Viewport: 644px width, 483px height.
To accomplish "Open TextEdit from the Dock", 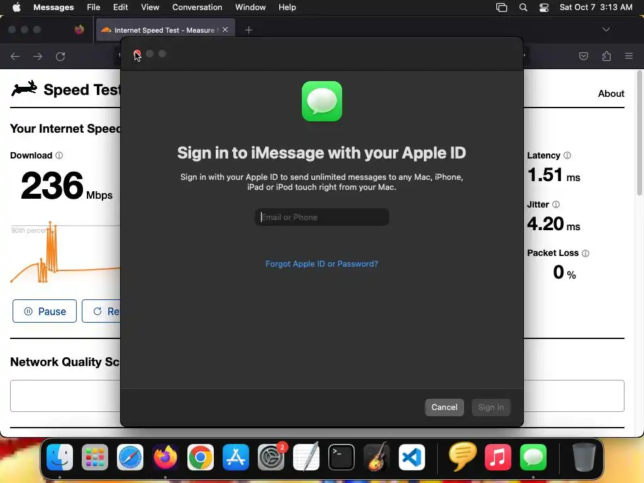I will [306, 457].
